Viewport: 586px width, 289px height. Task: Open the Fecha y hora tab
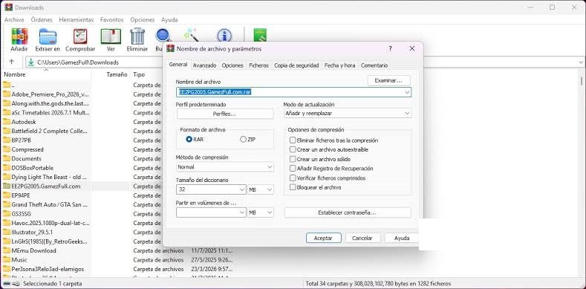[x=339, y=65]
